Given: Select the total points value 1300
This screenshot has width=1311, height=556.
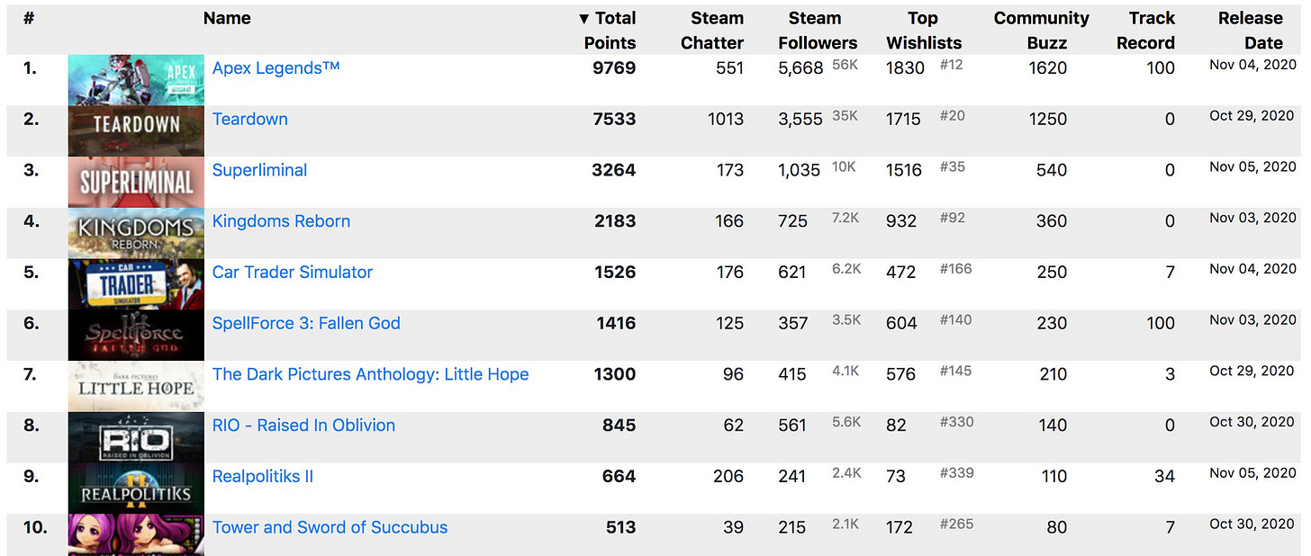Looking at the screenshot, I should [615, 374].
